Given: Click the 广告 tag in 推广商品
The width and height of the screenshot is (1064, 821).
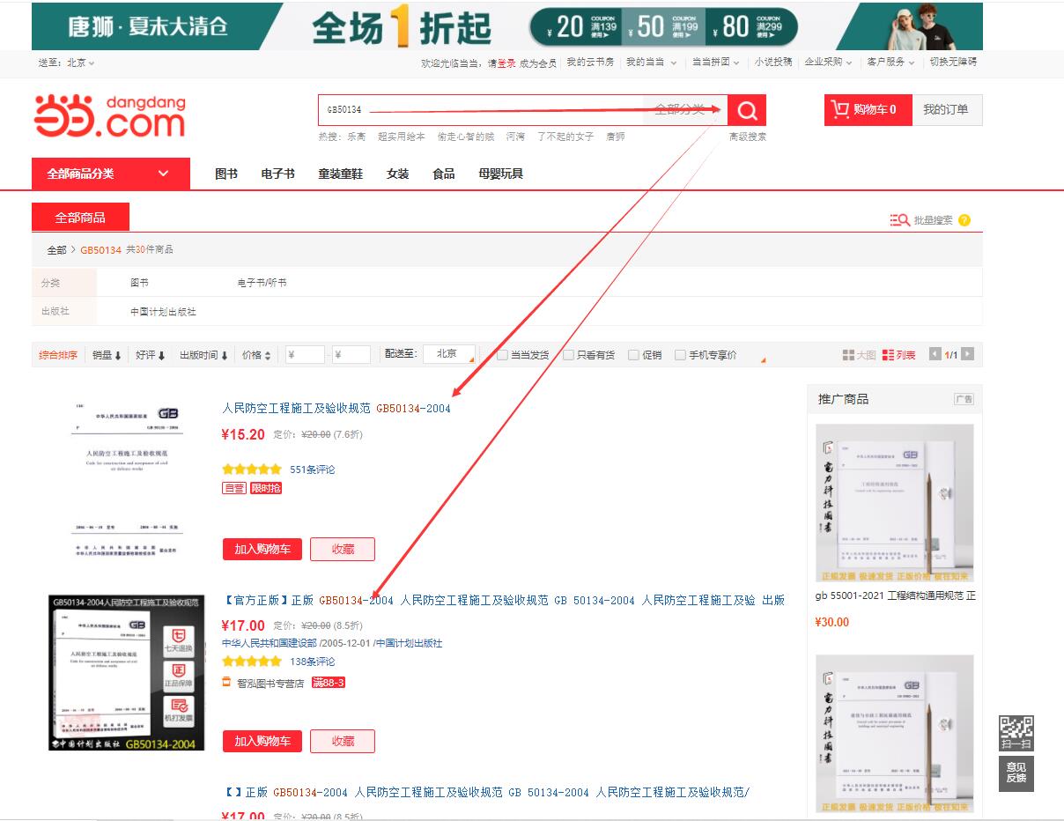Looking at the screenshot, I should coord(964,399).
